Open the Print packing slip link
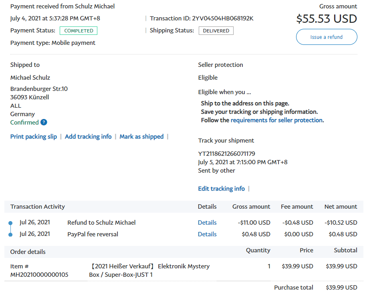 pos(34,137)
